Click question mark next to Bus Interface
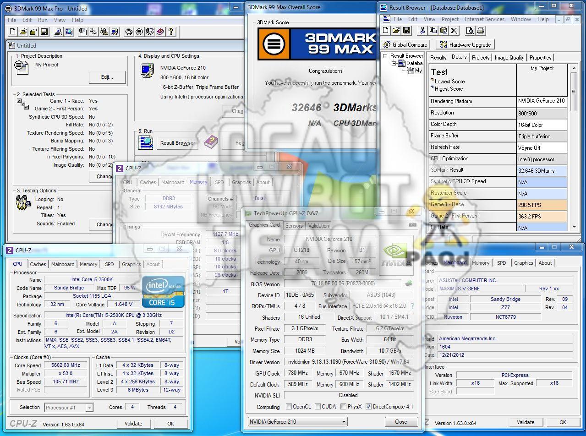586x436 pixels. (412, 306)
